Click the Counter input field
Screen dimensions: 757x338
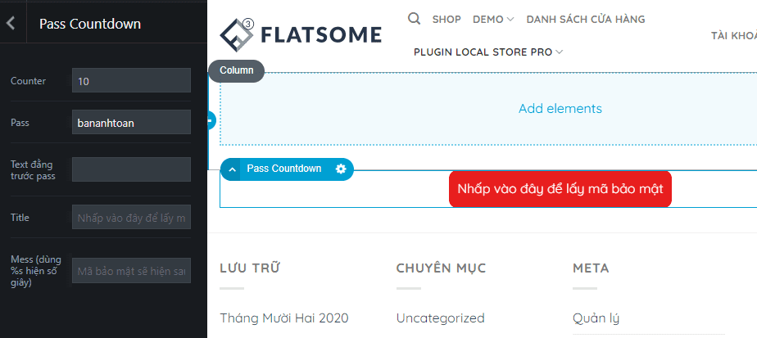[x=131, y=80]
